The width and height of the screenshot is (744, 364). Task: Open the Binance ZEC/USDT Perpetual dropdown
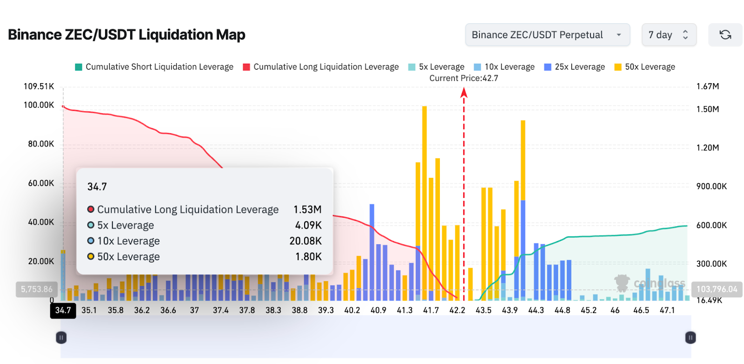(547, 35)
